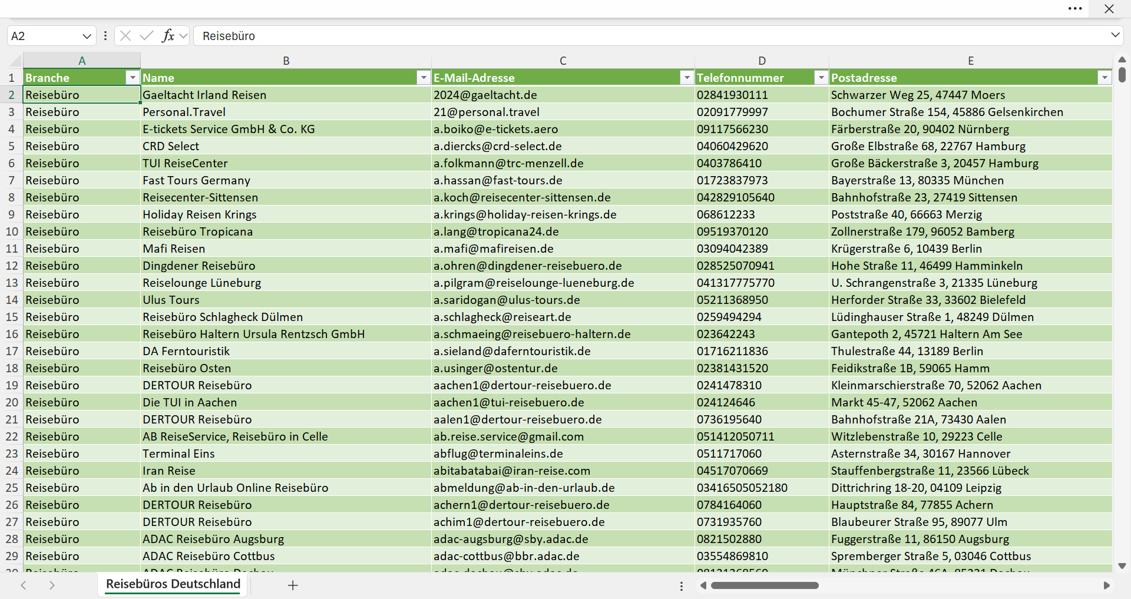
Task: Click the phone number 028525070941
Action: [762, 266]
